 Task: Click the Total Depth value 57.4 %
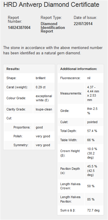(x=92, y=131)
